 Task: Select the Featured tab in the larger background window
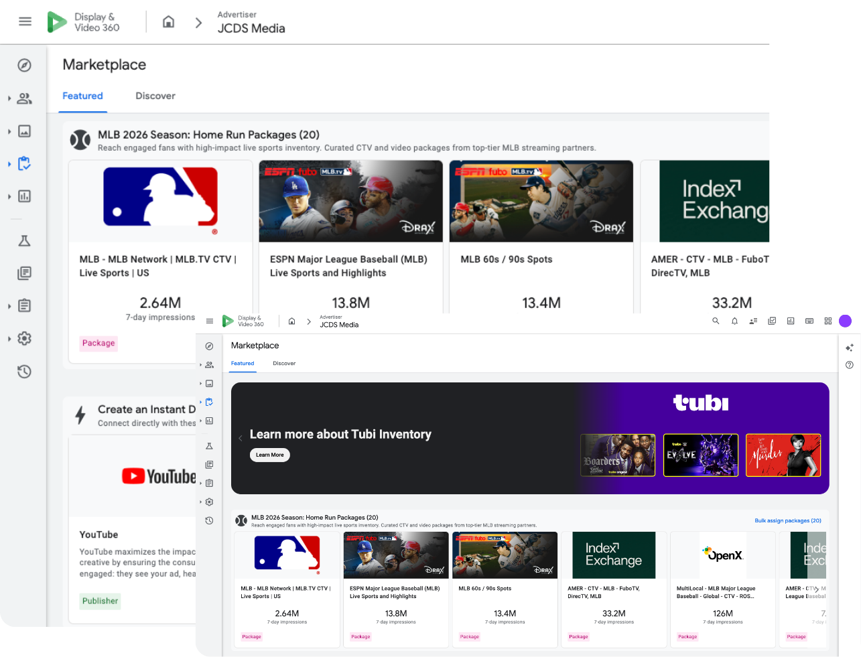click(82, 96)
